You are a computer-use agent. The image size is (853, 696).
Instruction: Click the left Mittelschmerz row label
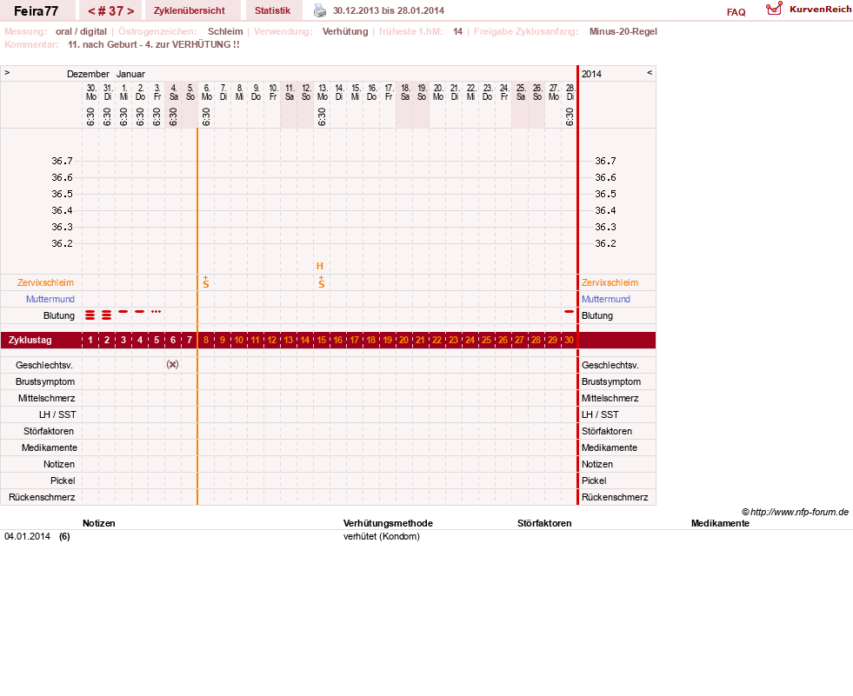tap(47, 398)
